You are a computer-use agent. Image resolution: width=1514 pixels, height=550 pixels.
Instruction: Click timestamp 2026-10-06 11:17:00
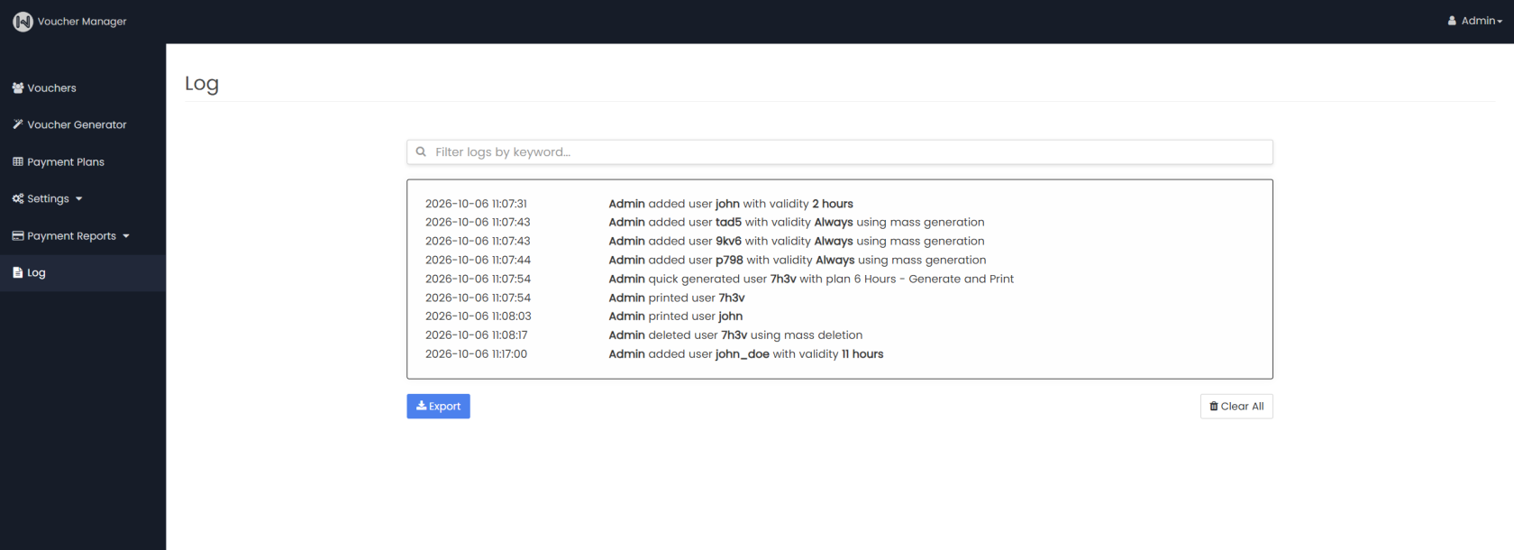(x=476, y=354)
